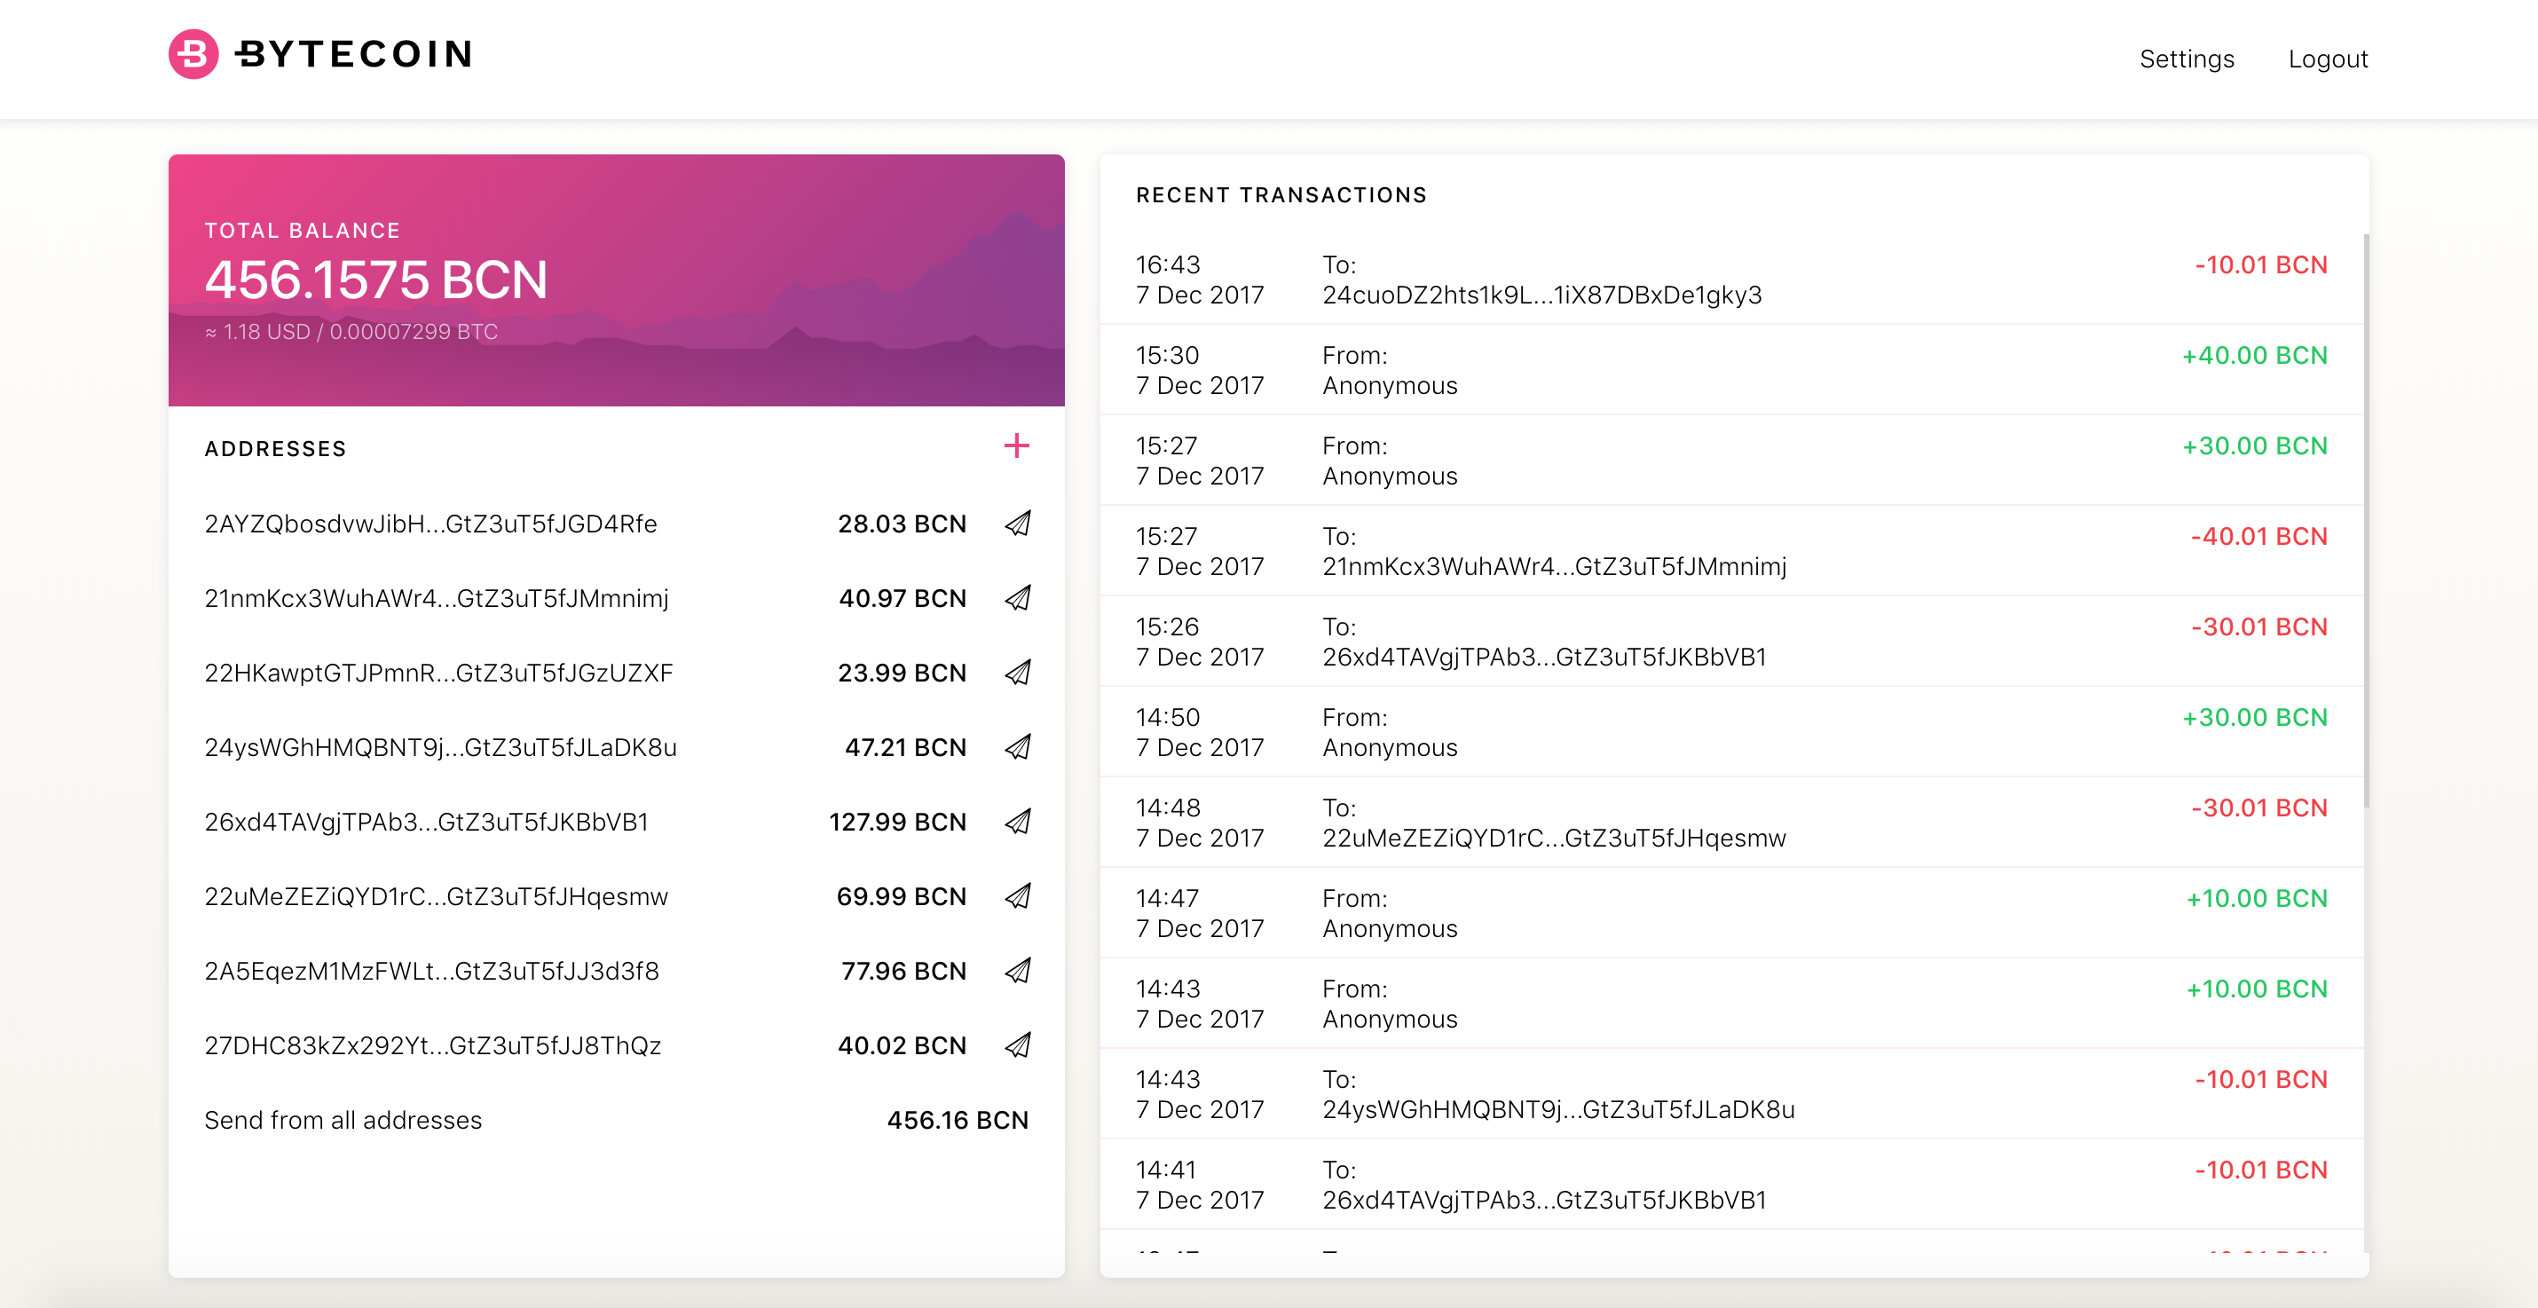The height and width of the screenshot is (1308, 2538).
Task: Open the 16:43 transaction of -10.01 BCN
Action: tap(1730, 280)
